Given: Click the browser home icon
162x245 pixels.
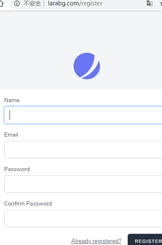Looking at the screenshot, I should (x=1, y=3).
